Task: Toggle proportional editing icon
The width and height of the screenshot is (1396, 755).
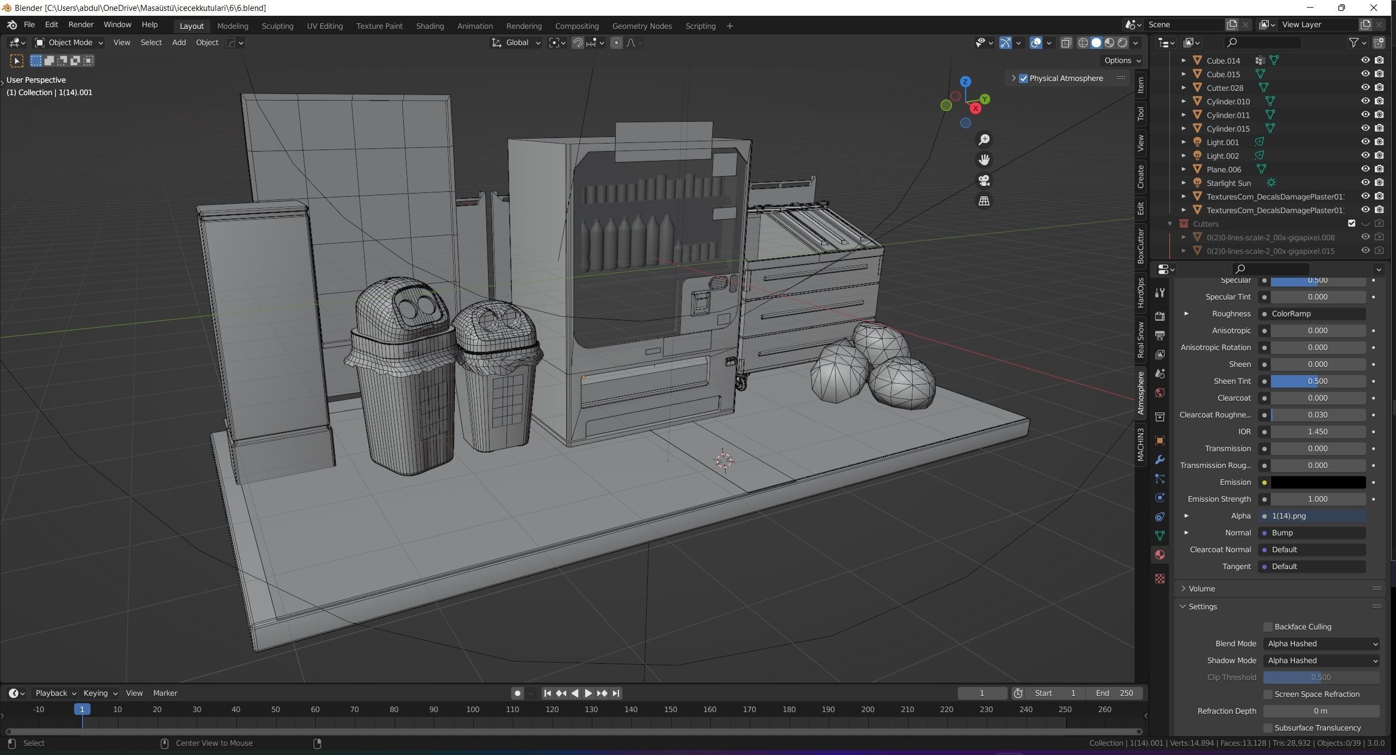Action: point(616,42)
